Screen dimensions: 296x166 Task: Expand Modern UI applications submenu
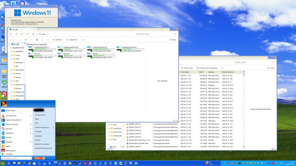pyautogui.click(x=44, y=127)
